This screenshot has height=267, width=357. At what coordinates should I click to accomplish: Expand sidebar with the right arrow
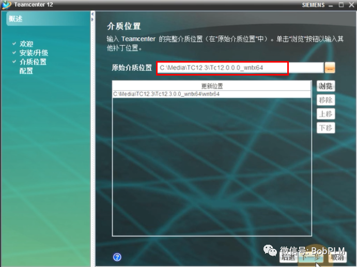tap(92, 20)
